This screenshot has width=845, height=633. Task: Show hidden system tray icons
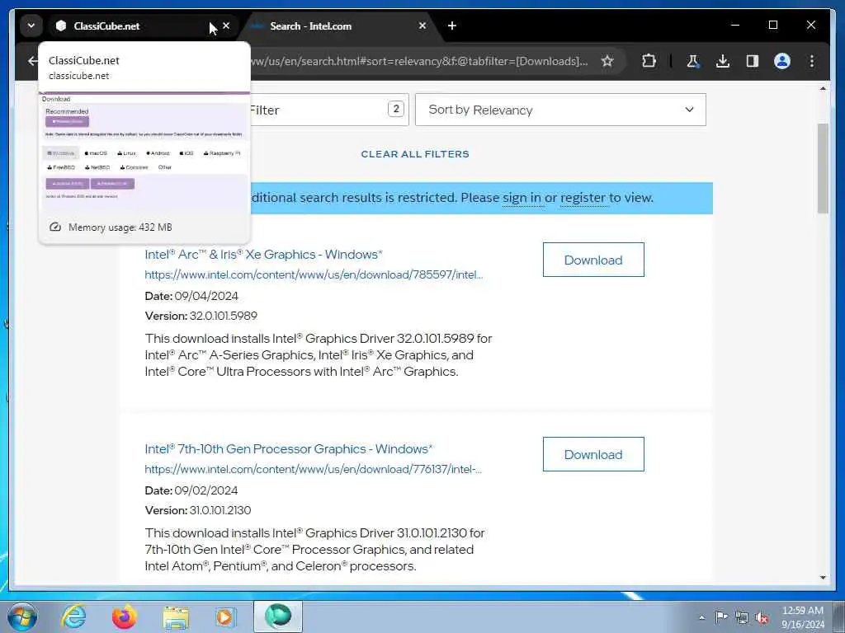click(x=701, y=617)
